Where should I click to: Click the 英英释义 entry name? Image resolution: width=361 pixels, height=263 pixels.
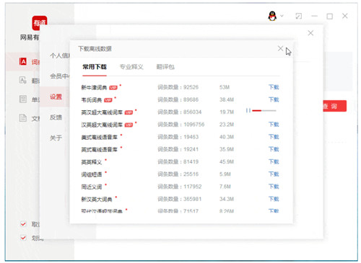click(x=91, y=162)
